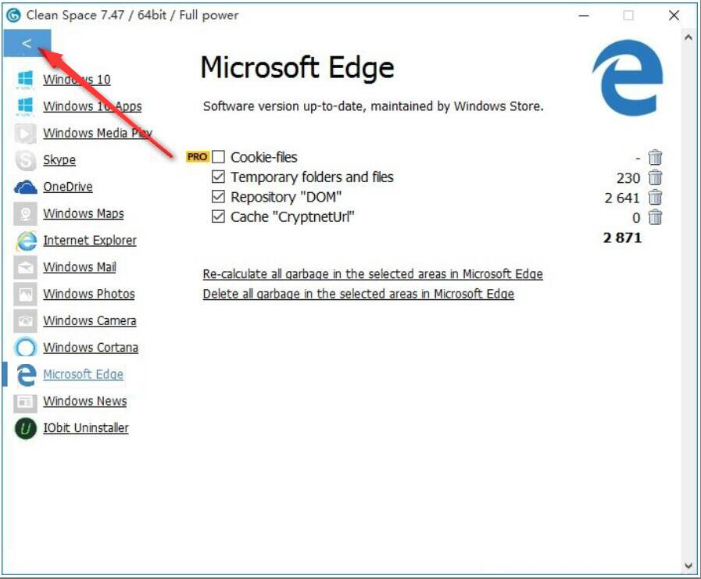701x579 pixels.
Task: Enable the Cookie-files checkbox
Action: (x=218, y=157)
